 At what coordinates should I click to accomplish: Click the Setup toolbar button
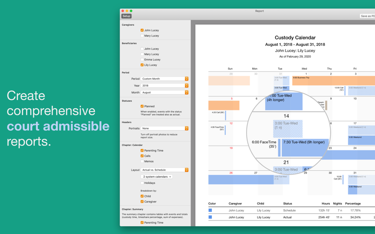click(x=126, y=16)
